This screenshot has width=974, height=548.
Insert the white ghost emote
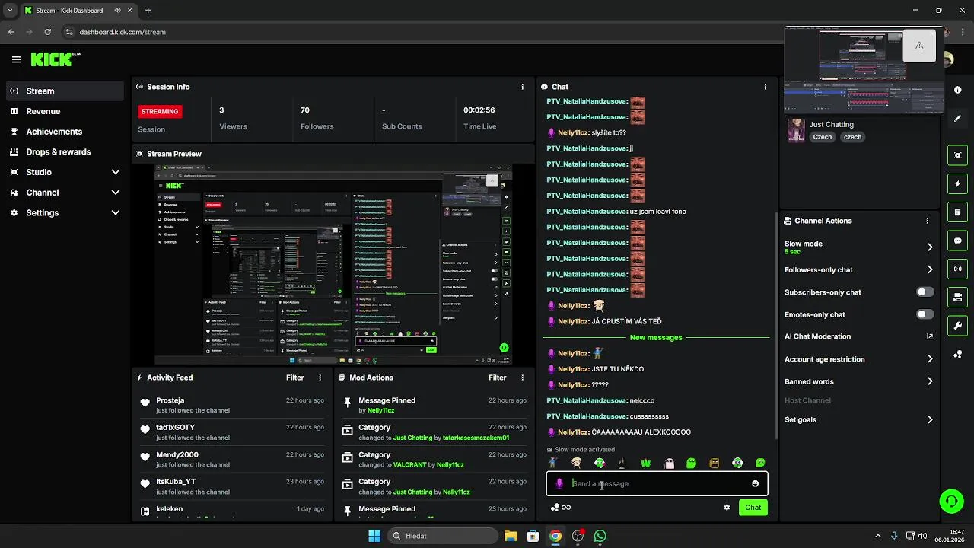tap(668, 463)
